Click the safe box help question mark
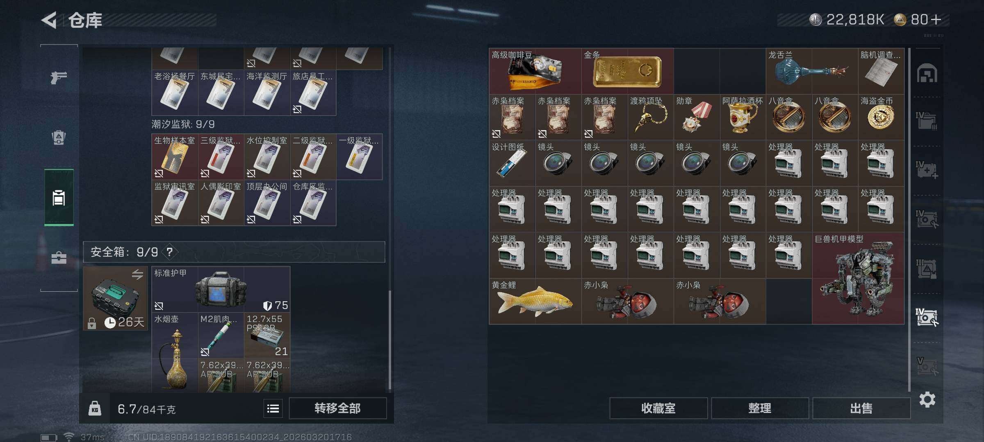 (169, 252)
